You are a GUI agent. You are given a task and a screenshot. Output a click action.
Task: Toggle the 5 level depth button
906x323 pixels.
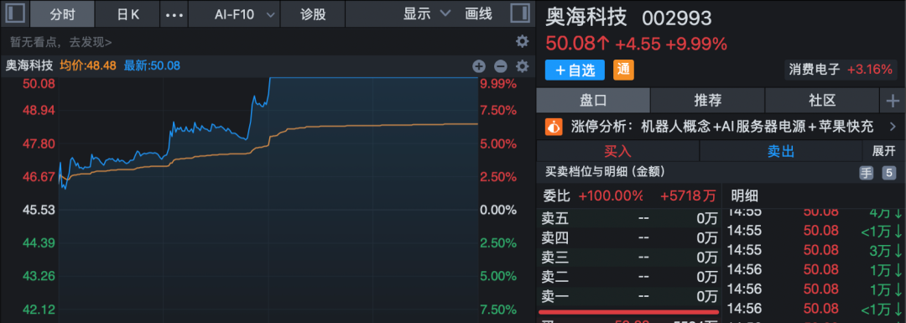coord(888,172)
